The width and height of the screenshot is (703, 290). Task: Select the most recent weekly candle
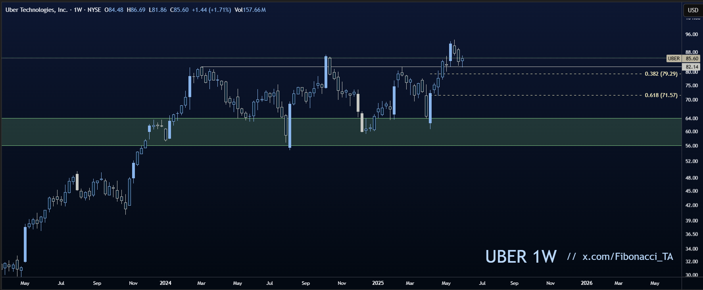point(462,60)
